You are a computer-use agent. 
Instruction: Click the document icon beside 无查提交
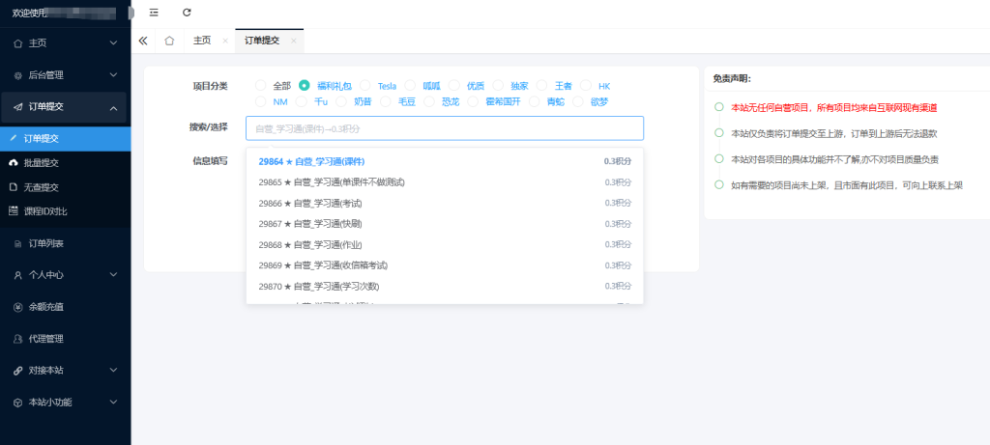point(14,187)
